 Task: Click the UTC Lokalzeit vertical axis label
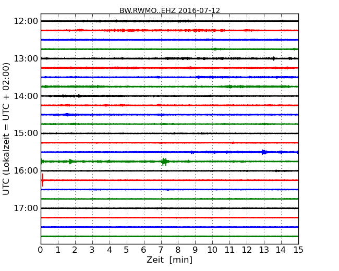pyautogui.click(x=6, y=129)
